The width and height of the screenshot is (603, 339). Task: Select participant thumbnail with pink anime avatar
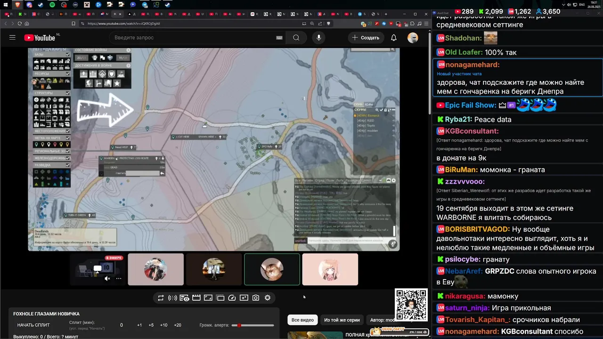pyautogui.click(x=330, y=269)
